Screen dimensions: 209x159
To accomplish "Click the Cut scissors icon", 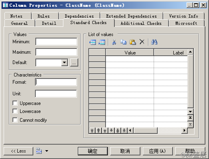I will [114, 42].
